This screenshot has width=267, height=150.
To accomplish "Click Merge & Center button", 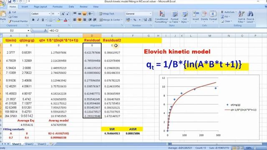I will click(110, 20).
